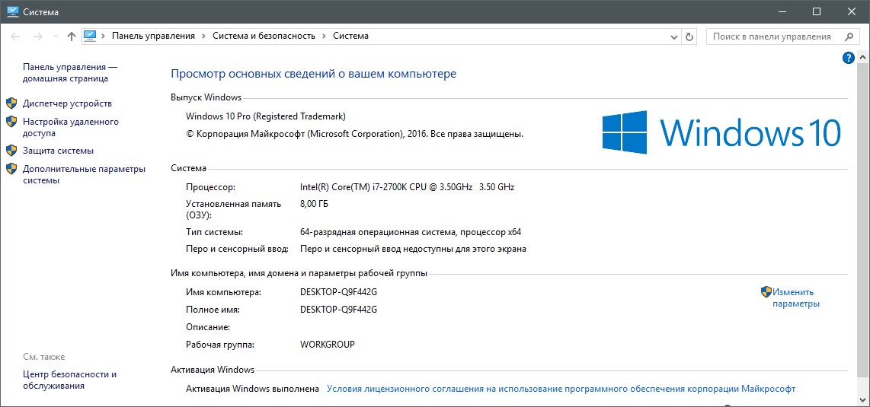The width and height of the screenshot is (870, 407).
Task: Go up one level with Up arrow
Action: pos(72,37)
